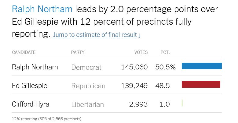Click the CANDIDATE column header
This screenshot has width=238, height=123.
coord(24,52)
